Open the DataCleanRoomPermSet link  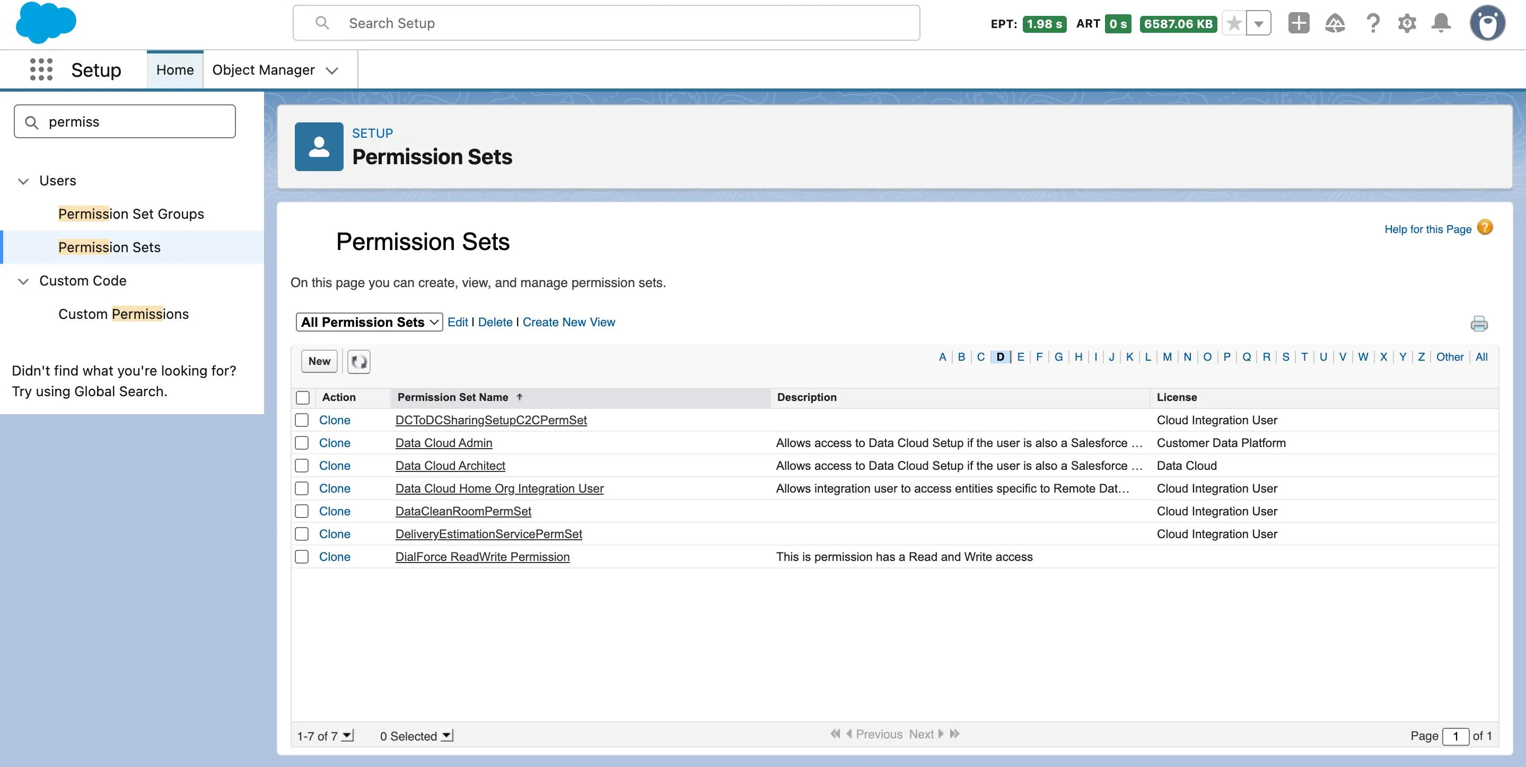(x=463, y=511)
